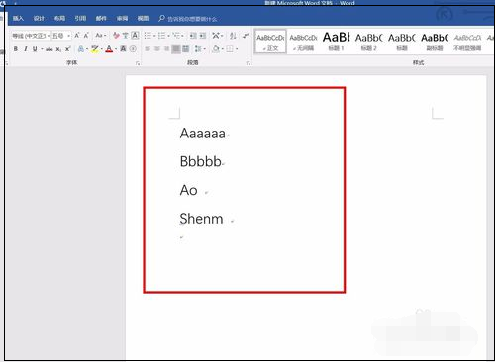The width and height of the screenshot is (497, 362).
Task: Align text left in paragraph group
Action: click(148, 49)
